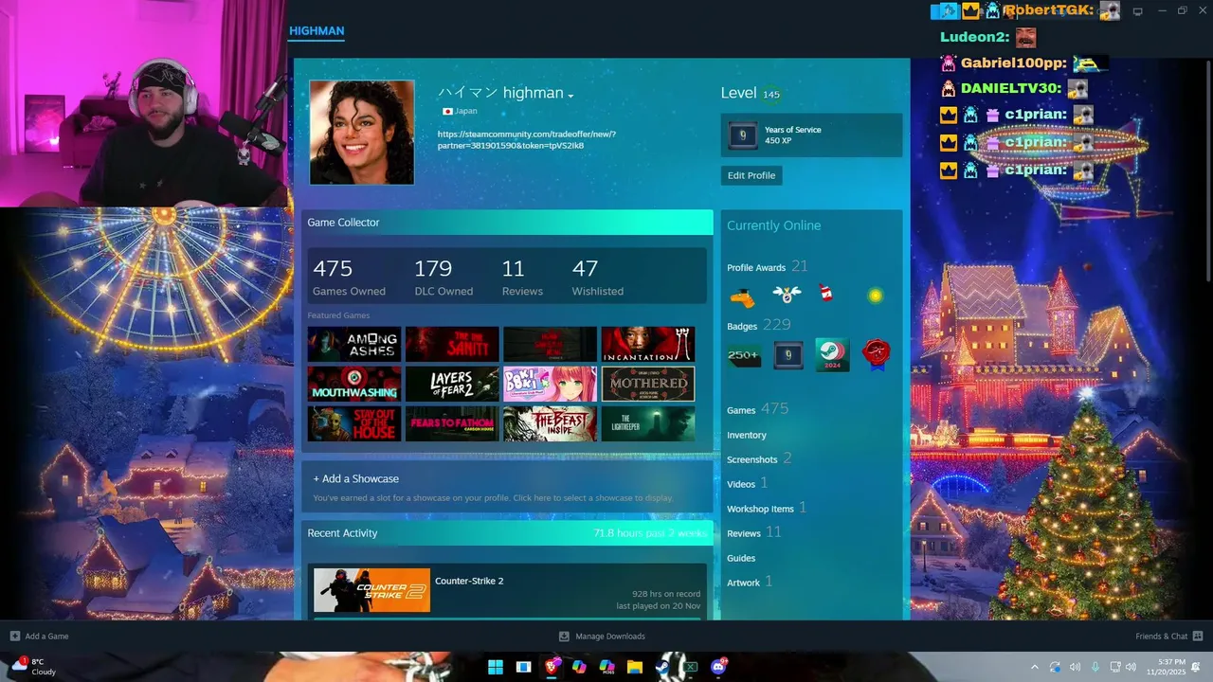1213x682 pixels.
Task: Open the Mothered featured game
Action: pos(648,384)
